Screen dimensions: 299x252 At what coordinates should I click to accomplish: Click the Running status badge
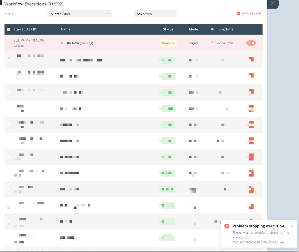tap(168, 43)
